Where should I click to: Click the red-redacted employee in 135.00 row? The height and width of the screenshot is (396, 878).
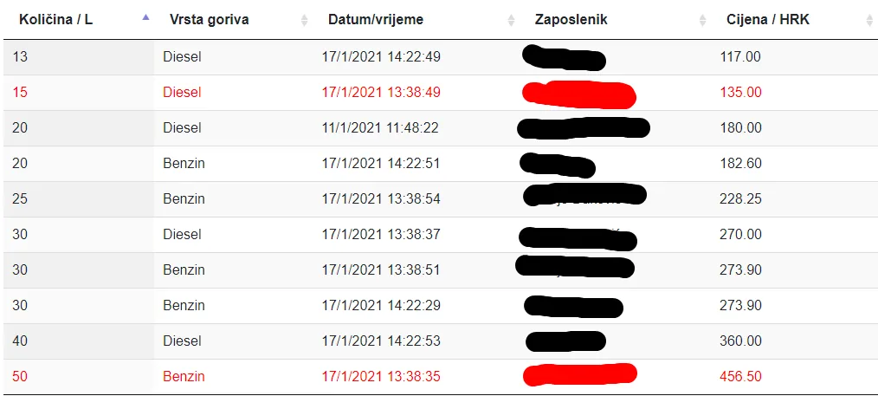click(x=578, y=93)
